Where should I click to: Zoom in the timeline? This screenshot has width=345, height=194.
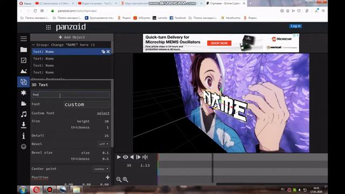[x=126, y=179]
